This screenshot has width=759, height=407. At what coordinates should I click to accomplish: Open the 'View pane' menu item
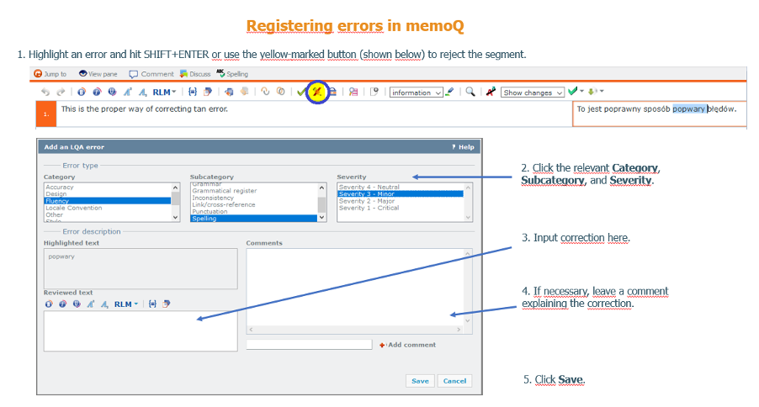click(x=98, y=73)
